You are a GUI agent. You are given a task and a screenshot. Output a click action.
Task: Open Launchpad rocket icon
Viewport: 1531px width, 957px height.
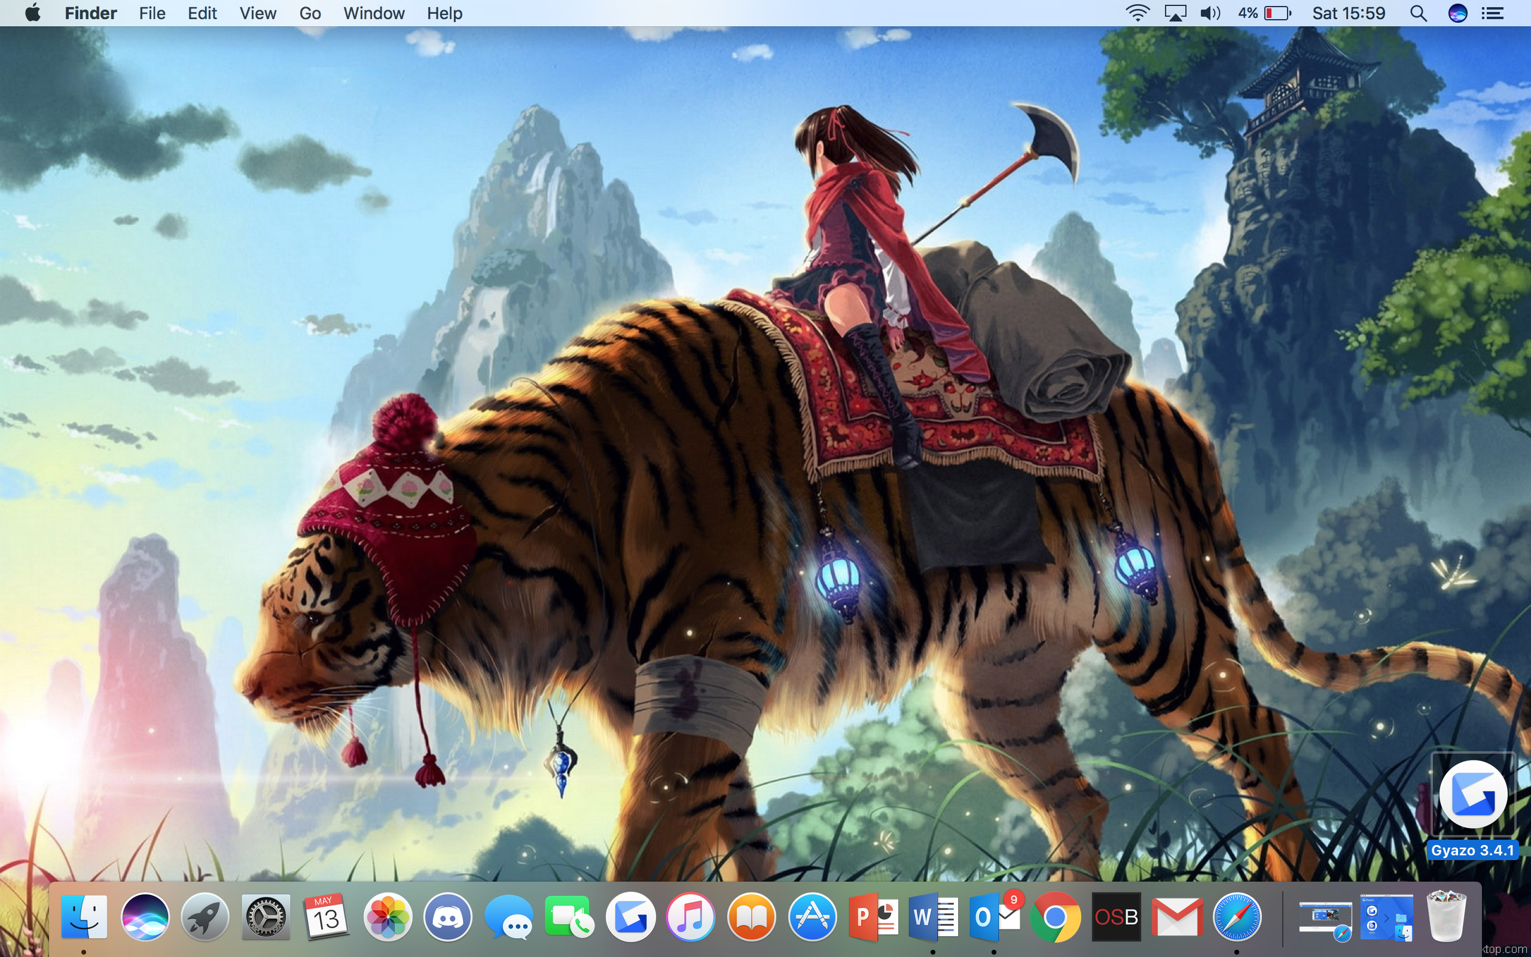point(205,917)
